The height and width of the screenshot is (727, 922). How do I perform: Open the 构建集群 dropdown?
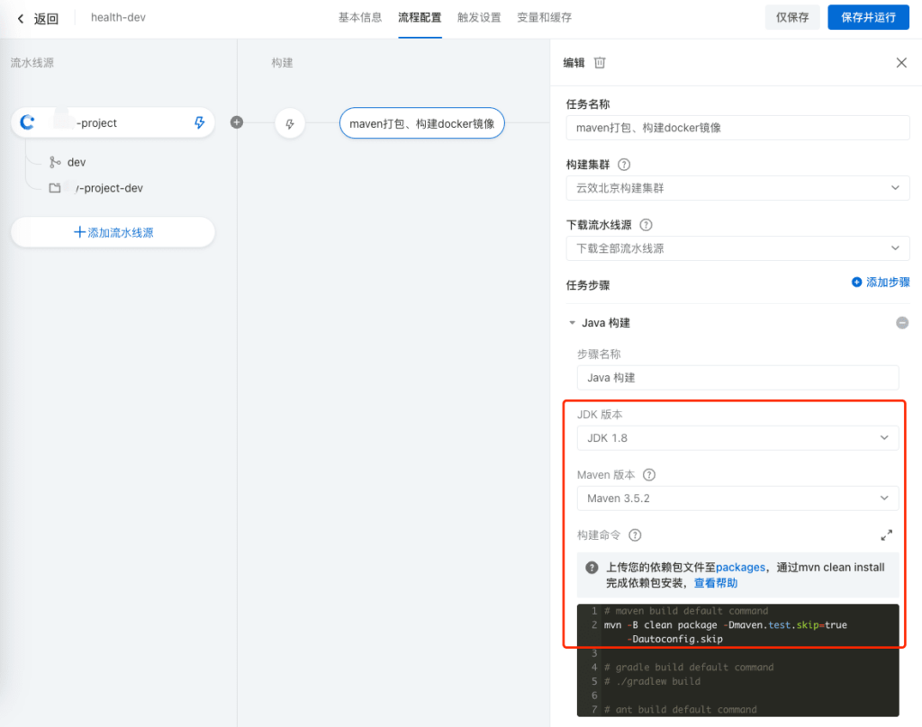737,188
